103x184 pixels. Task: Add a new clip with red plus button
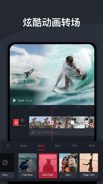16,122
